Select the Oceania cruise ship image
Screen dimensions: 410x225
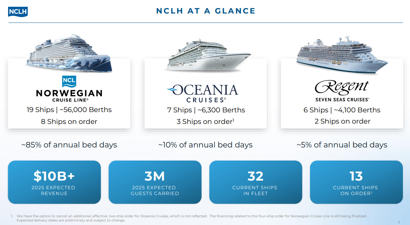coord(207,55)
